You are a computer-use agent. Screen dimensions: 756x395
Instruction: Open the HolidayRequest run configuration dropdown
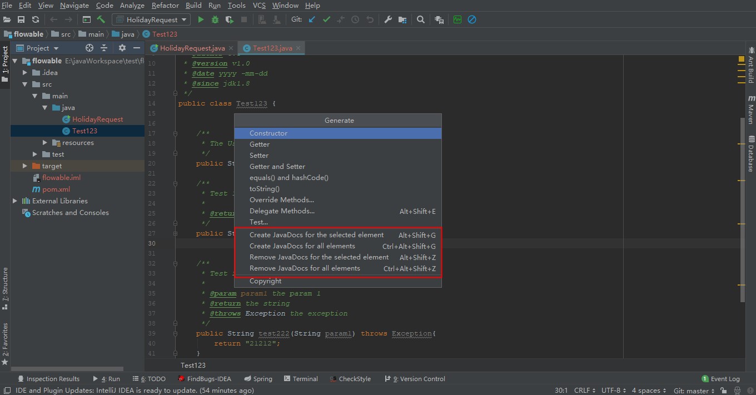pyautogui.click(x=151, y=19)
